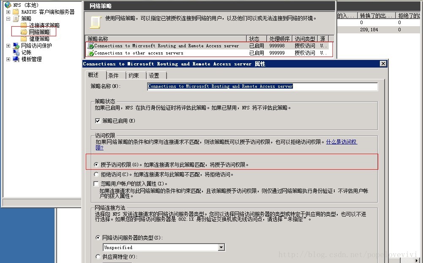
Task: Click the 网络访问保护 icon
Action: (16, 46)
